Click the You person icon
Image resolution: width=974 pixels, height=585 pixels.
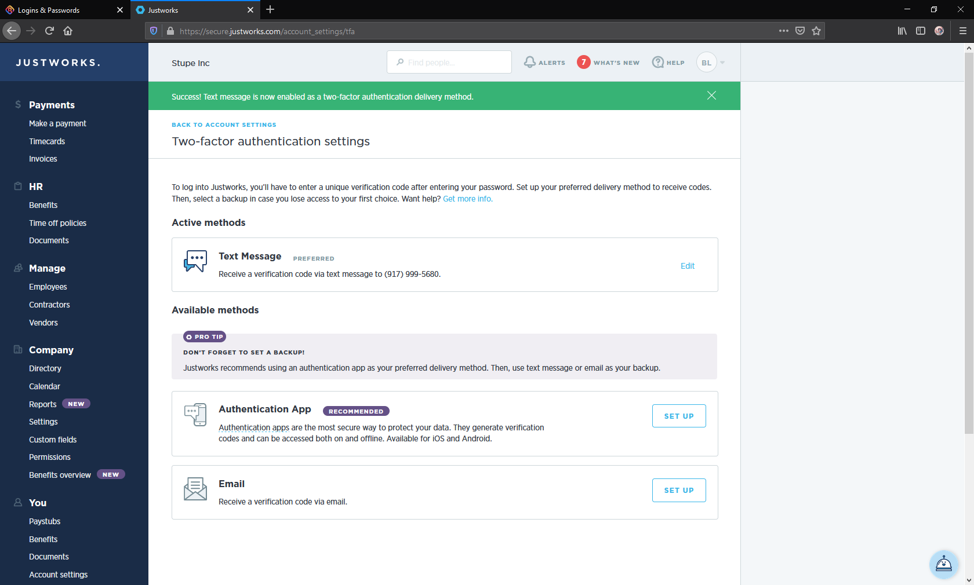[18, 502]
